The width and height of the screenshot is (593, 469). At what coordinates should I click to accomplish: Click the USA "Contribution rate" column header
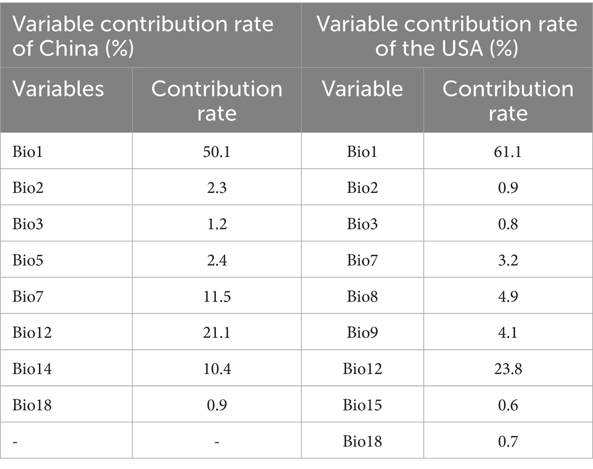(x=507, y=100)
